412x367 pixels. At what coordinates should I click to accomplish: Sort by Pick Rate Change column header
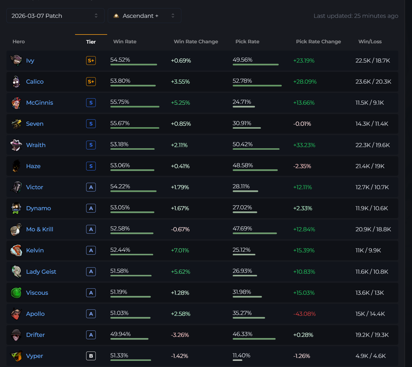[x=319, y=42]
